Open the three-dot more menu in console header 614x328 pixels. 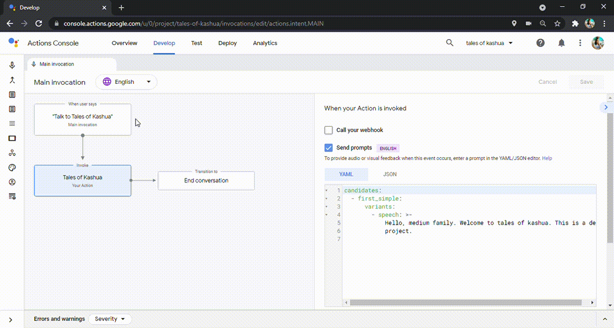(580, 43)
